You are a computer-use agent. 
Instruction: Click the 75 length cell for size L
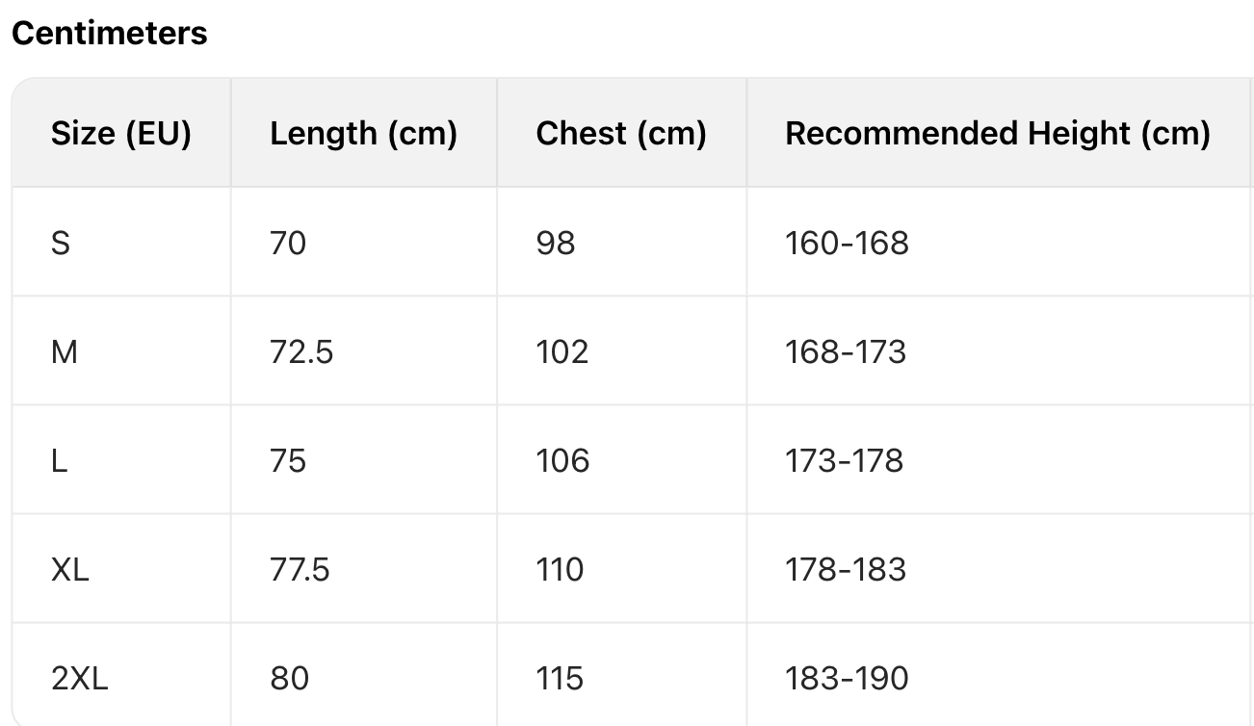click(x=288, y=460)
